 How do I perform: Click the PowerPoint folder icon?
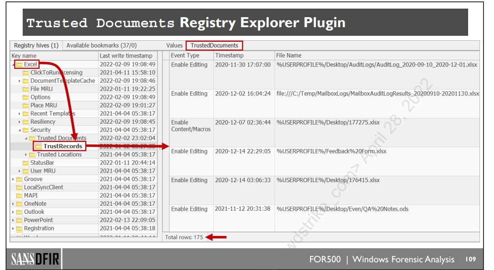click(19, 220)
